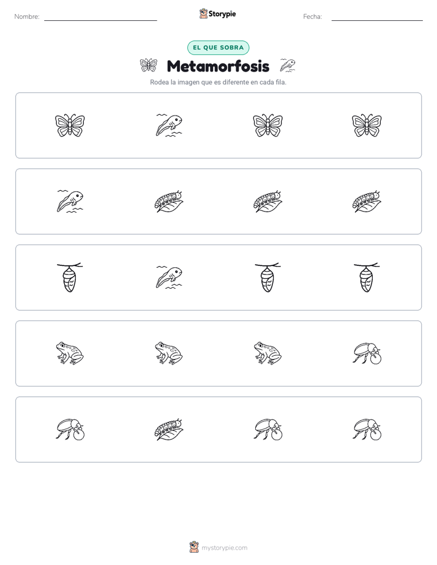Select the tadpole among the chrysalises
Viewport: 437px width, 565px height.
click(169, 278)
